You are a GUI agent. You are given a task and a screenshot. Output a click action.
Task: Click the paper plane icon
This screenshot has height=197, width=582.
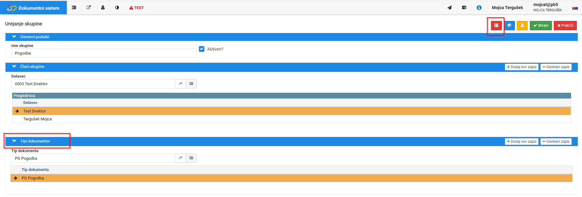[449, 8]
